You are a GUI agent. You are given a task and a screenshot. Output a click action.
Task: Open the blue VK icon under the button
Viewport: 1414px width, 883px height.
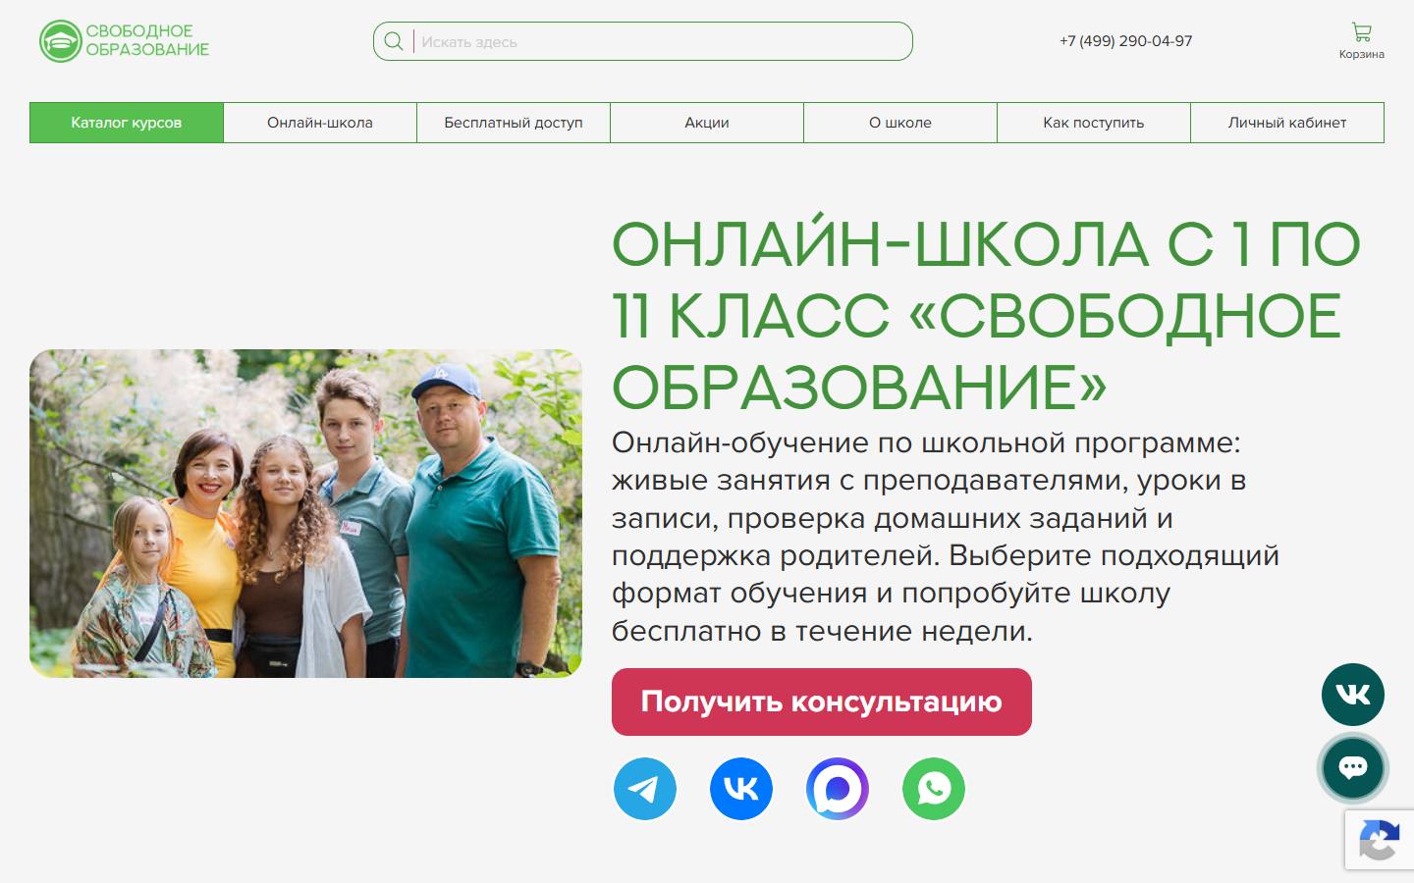(x=741, y=789)
